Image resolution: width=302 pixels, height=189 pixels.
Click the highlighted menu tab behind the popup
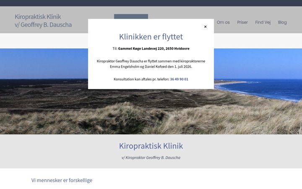tap(131, 16)
